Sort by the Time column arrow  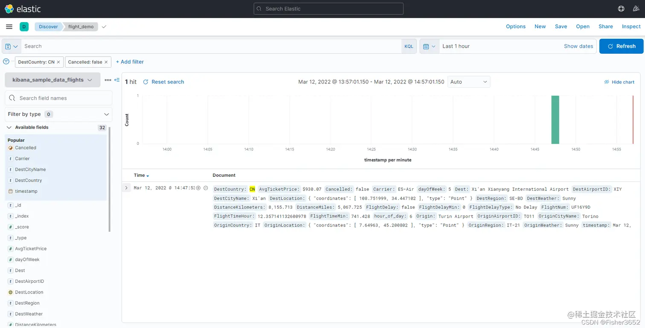coord(148,176)
